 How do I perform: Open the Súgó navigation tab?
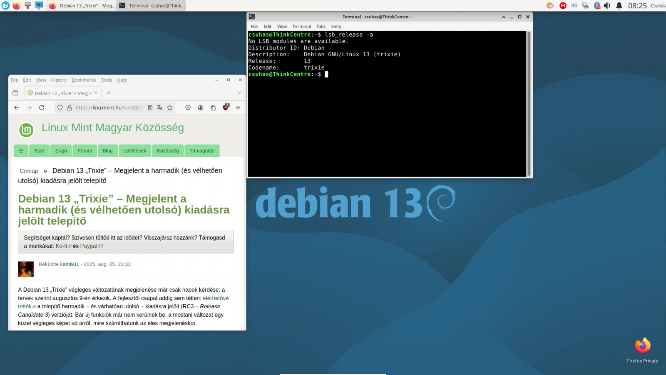click(61, 151)
